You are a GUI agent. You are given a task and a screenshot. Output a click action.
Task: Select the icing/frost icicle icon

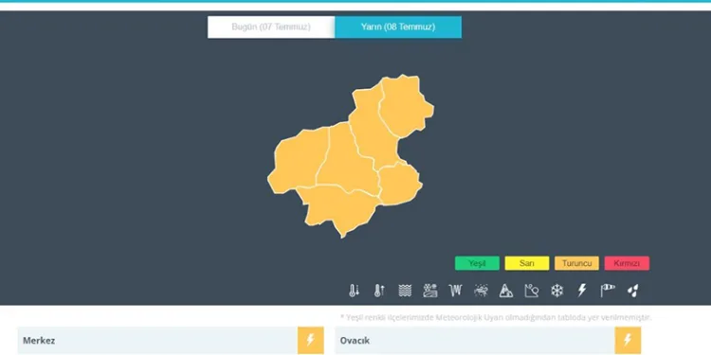tap(455, 291)
